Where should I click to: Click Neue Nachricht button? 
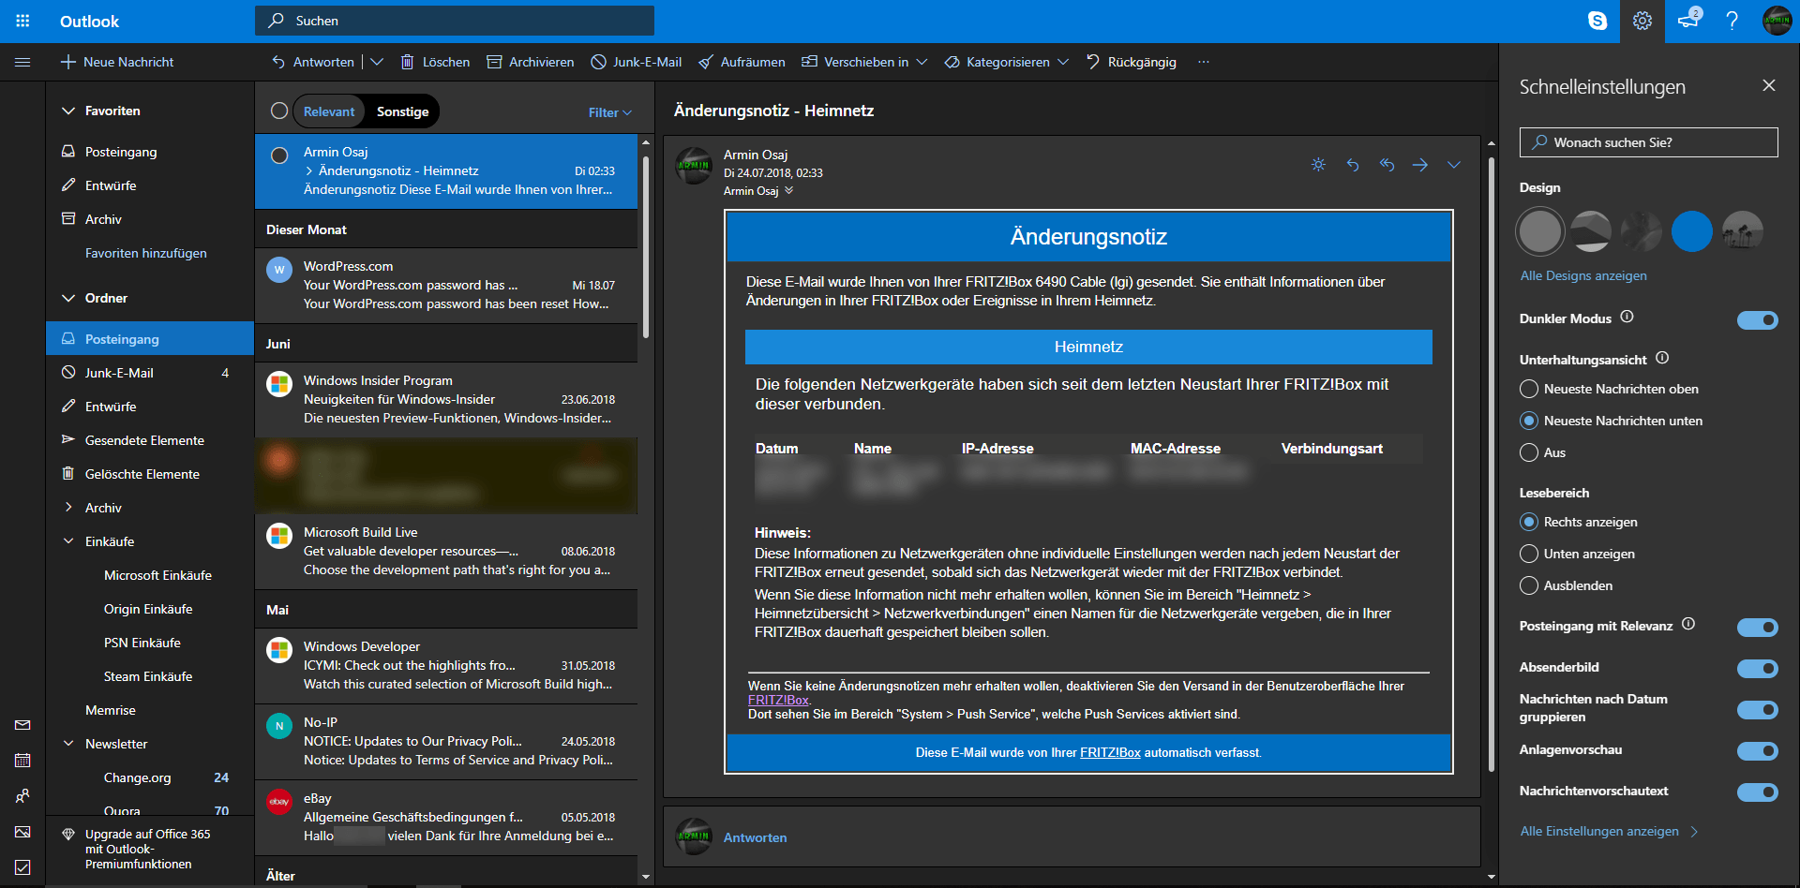pyautogui.click(x=117, y=62)
